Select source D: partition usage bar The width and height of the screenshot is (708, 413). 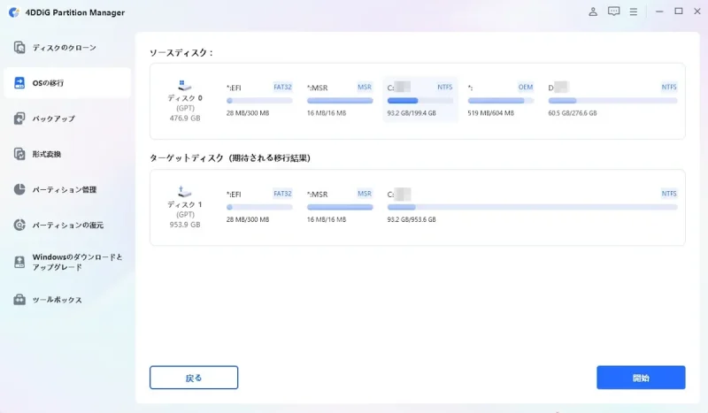(x=612, y=101)
